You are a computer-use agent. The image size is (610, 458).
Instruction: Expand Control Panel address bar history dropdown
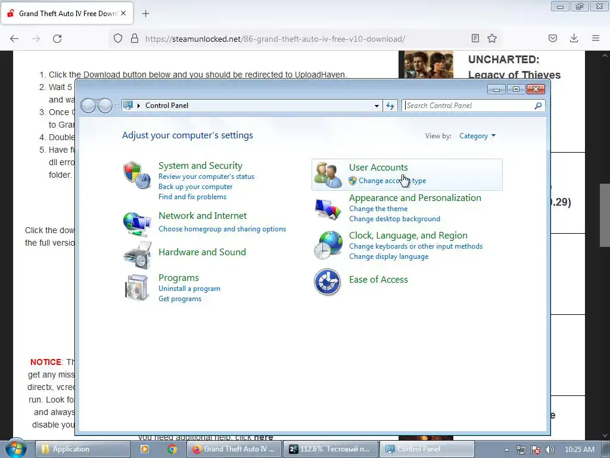[x=376, y=106]
